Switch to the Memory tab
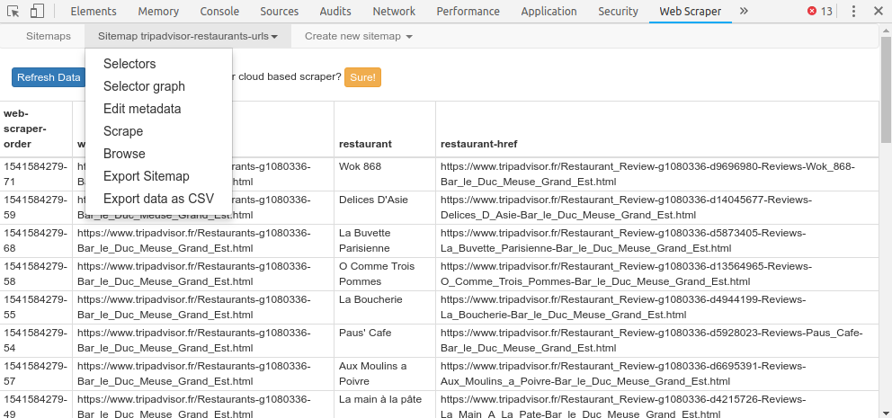892x418 pixels. pos(158,11)
